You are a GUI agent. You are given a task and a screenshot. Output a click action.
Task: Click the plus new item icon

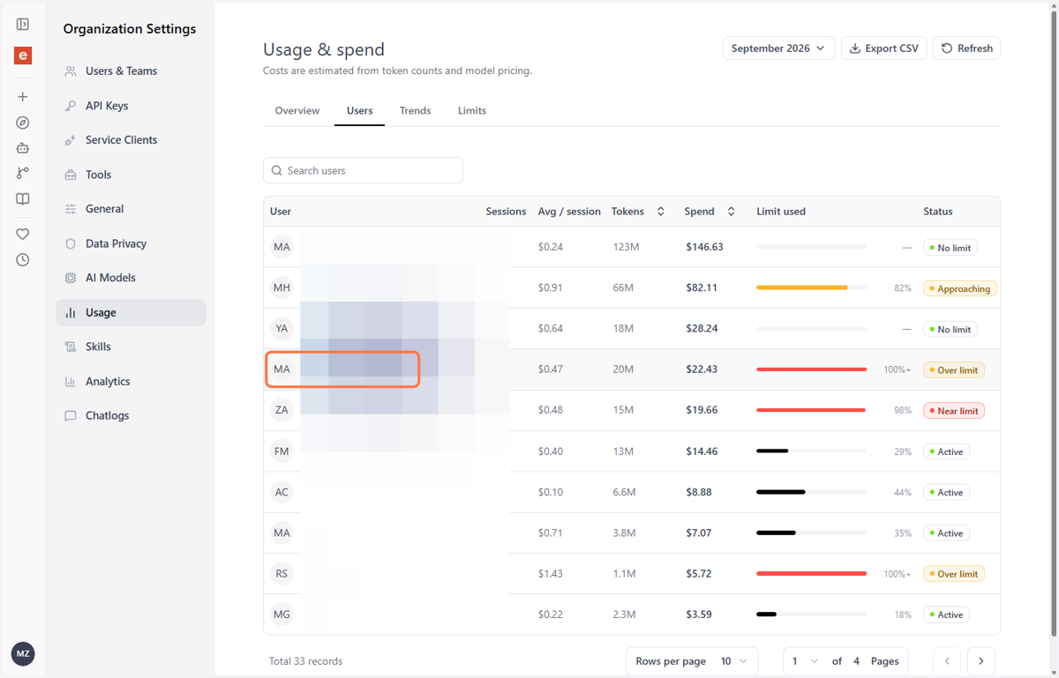23,97
